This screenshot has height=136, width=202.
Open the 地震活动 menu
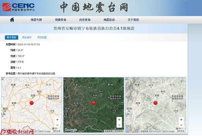[x=109, y=20]
